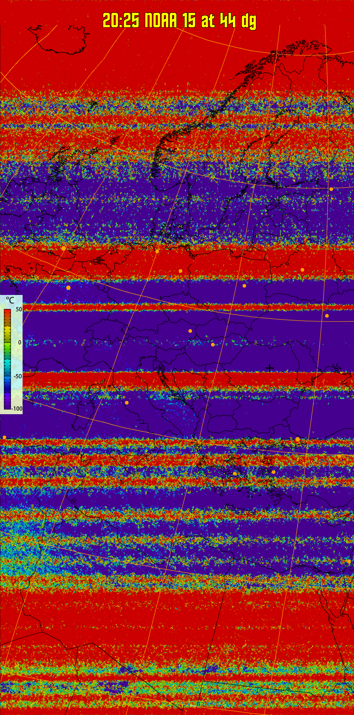Image resolution: width=354 pixels, height=715 pixels.
Task: Click the -50 value on temperature legend
Action: pyautogui.click(x=18, y=376)
